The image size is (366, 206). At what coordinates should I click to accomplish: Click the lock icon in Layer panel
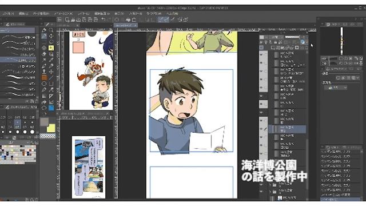(x=276, y=42)
